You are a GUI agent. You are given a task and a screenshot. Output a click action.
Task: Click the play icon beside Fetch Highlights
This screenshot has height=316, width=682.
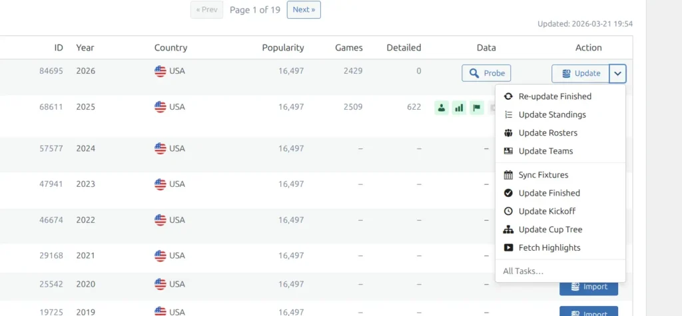click(508, 247)
